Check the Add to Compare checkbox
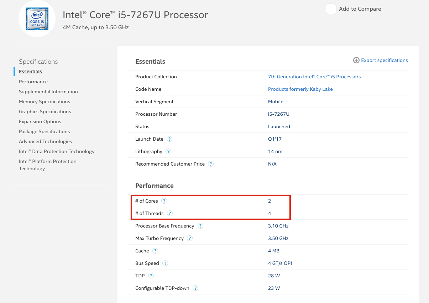Viewport: 429px width, 303px height. pos(331,9)
